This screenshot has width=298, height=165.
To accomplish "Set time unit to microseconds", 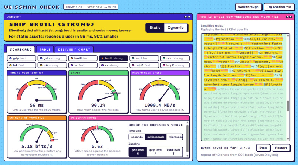I will click(x=175, y=137).
